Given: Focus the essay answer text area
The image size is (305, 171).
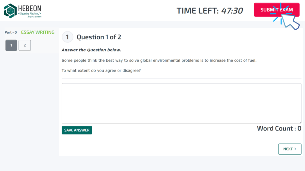Looking at the screenshot, I should (181, 103).
